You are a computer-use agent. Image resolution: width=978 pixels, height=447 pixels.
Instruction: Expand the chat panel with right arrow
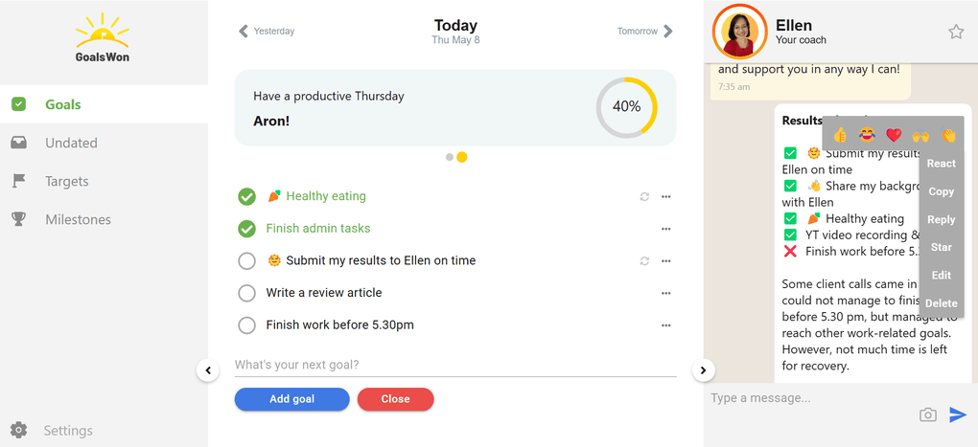click(703, 369)
